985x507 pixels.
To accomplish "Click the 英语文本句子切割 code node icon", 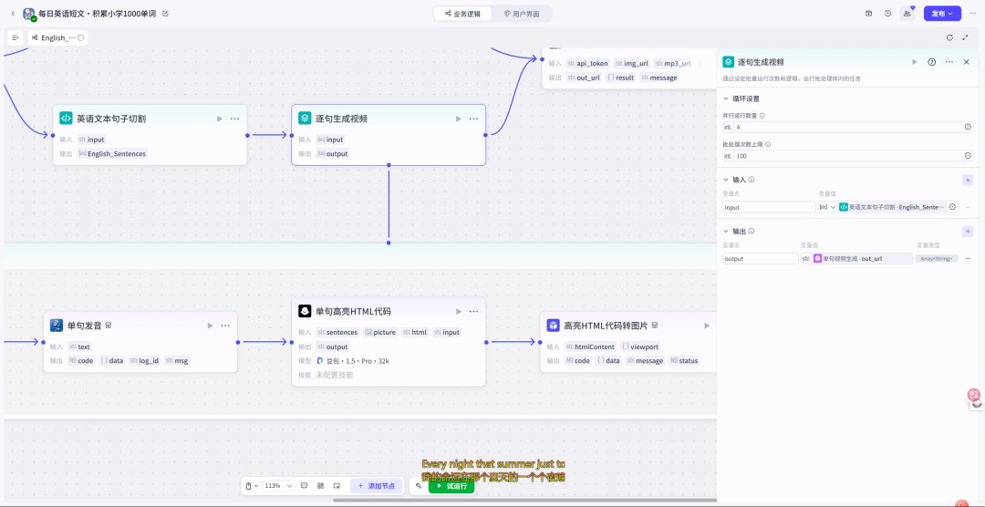I will point(66,119).
